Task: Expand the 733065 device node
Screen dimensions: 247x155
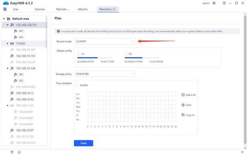Action: 8,44
